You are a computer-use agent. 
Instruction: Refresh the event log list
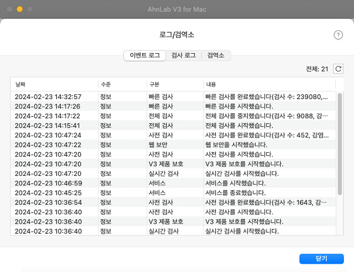click(x=338, y=69)
